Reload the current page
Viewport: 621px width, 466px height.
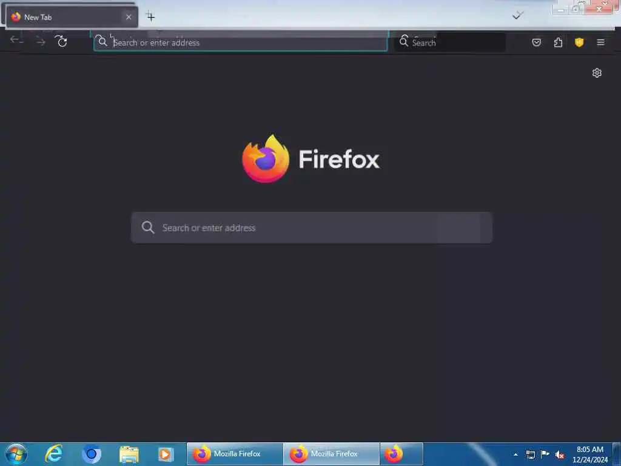point(62,41)
